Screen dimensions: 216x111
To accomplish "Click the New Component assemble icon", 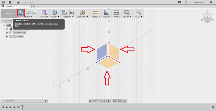I will (x=64, y=12).
